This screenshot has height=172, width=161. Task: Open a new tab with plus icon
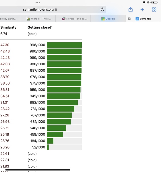(142, 9)
